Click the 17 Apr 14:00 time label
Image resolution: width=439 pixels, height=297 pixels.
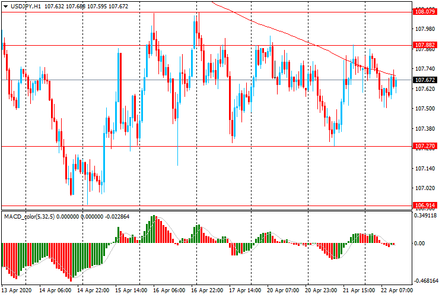[244, 291]
